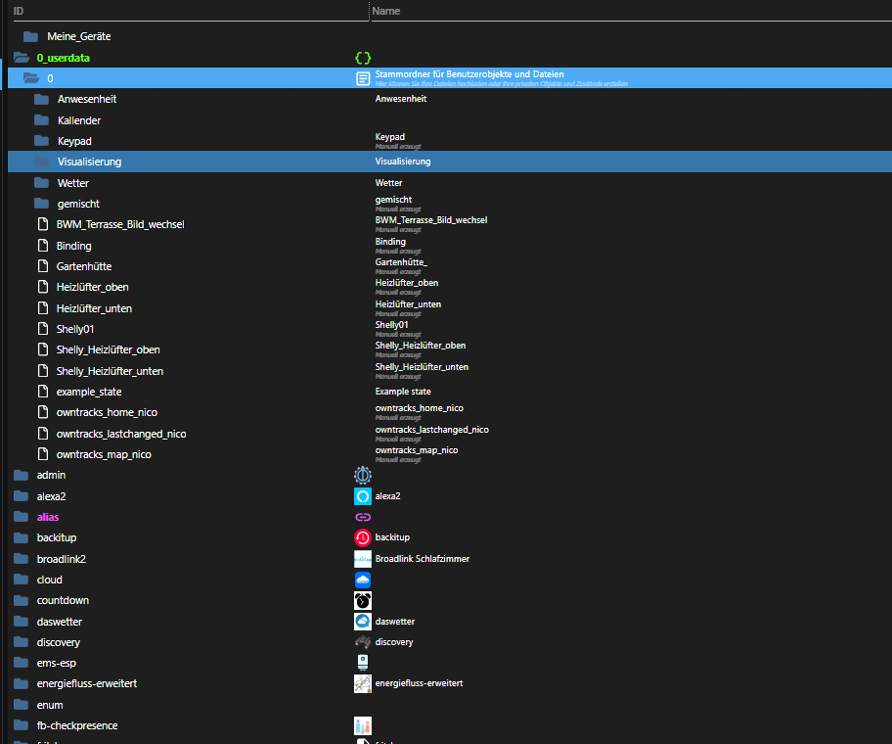Click the cloud adapter icon
Viewport: 892px width, 744px height.
[x=362, y=580]
